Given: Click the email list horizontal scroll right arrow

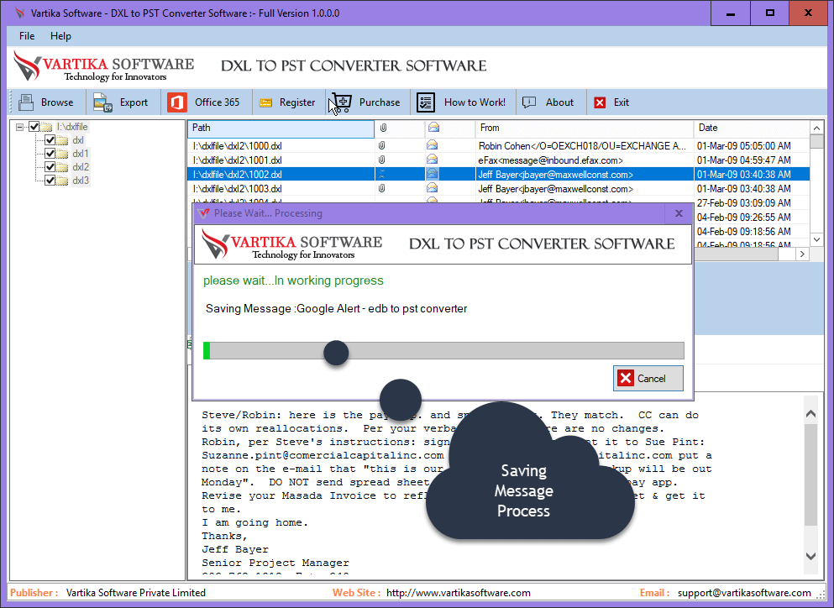Looking at the screenshot, I should click(803, 254).
